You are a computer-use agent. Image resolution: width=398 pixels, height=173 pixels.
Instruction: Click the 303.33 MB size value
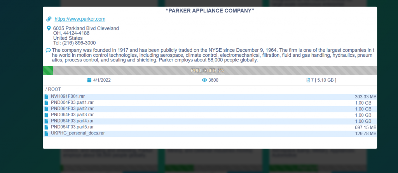(365, 97)
